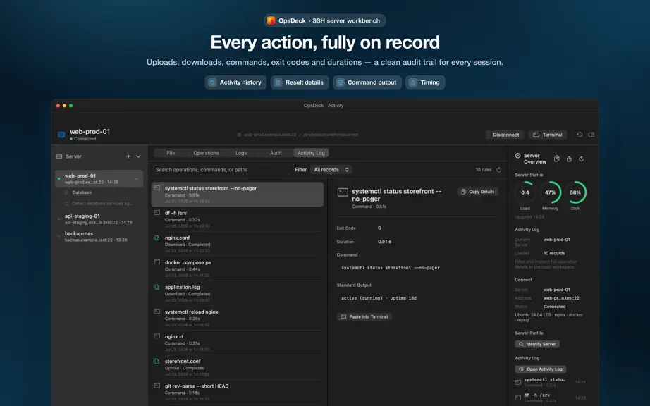Switch to the Operations tab

(206, 153)
